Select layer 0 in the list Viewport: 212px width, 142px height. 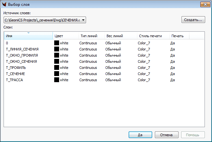(x=7, y=43)
